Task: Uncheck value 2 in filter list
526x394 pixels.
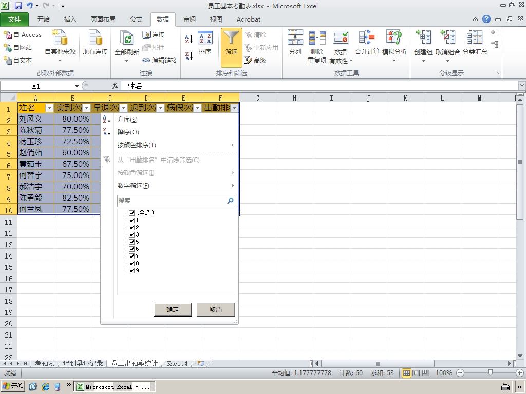Action: coord(132,227)
